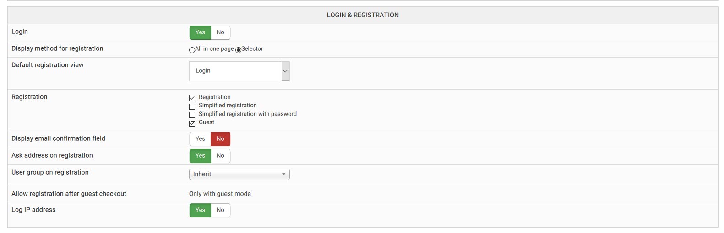Uncheck the Registration checkbox
Screen dimensions: 724x233
click(192, 98)
